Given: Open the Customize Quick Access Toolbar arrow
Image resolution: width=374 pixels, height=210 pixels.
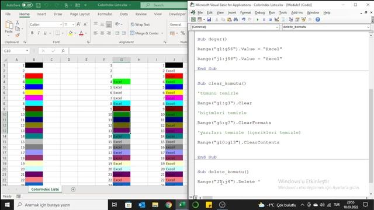Looking at the screenshot, I should pos(85,5).
